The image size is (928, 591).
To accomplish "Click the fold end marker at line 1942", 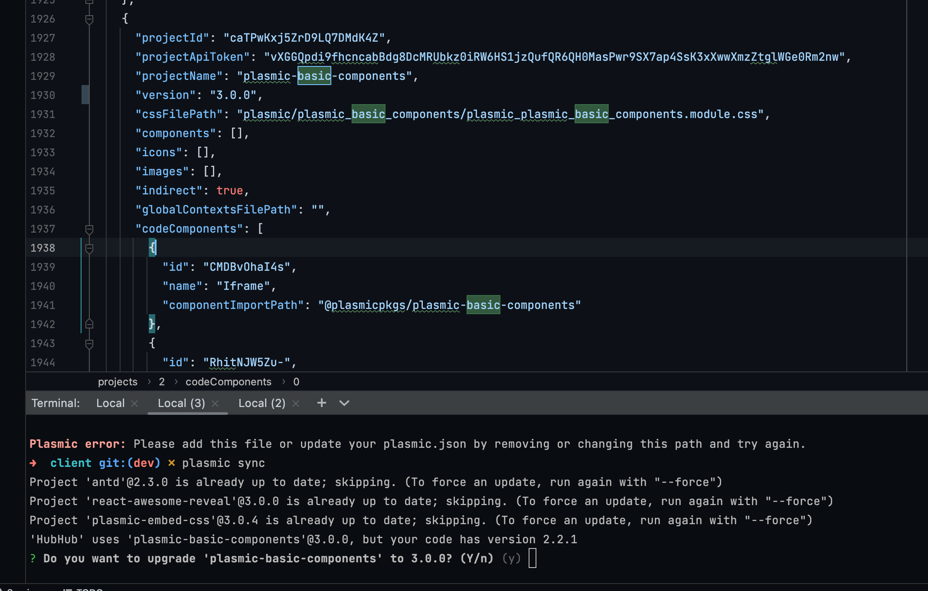I will coord(89,324).
